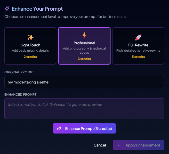The height and width of the screenshot is (154, 169).
Task: Click "Rich, detailed narrative rewrite" description
Action: point(138,51)
